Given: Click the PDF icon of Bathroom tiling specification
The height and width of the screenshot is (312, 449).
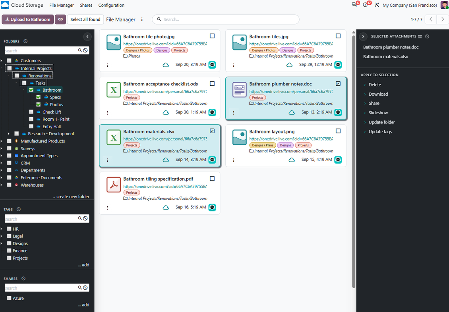Looking at the screenshot, I should pyautogui.click(x=114, y=185).
